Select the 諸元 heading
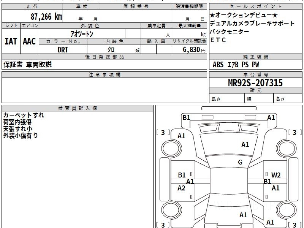The width and height of the screenshot is (304, 228). (x=256, y=90)
